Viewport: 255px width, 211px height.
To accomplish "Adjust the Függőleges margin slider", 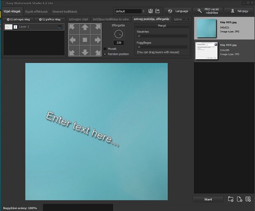I will (x=162, y=47).
